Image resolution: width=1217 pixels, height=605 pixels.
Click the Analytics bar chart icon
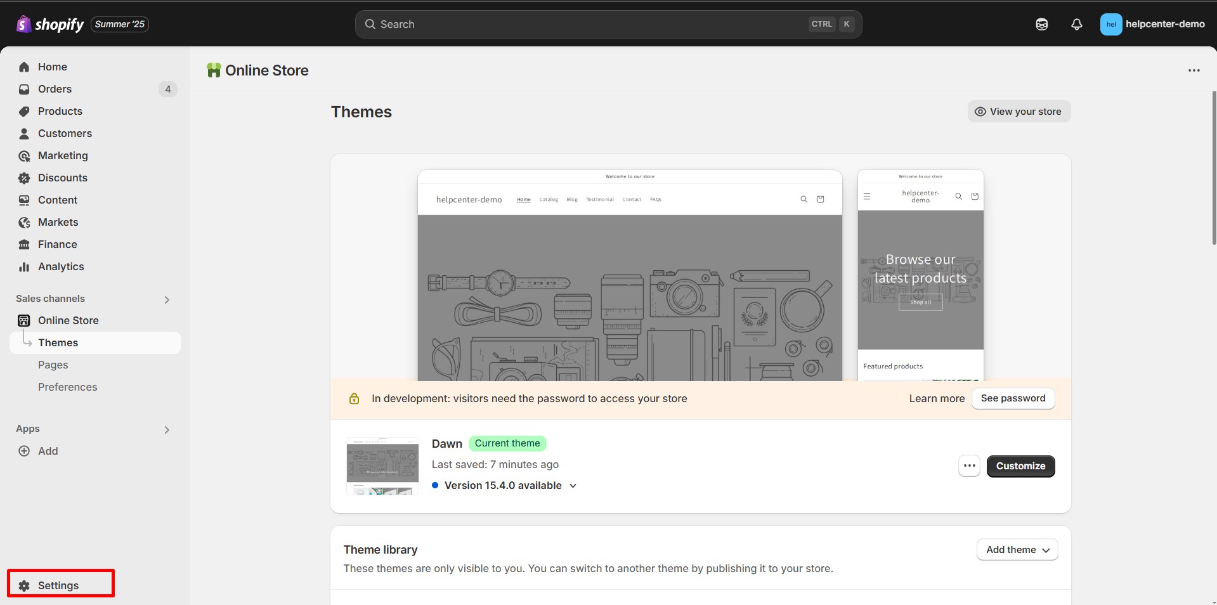(24, 267)
